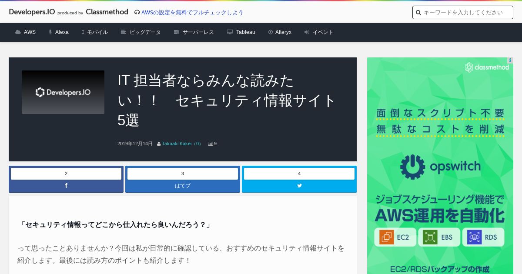The image size is (522, 274).
Task: Click the cloud icon beside AWS
Action: 18,32
